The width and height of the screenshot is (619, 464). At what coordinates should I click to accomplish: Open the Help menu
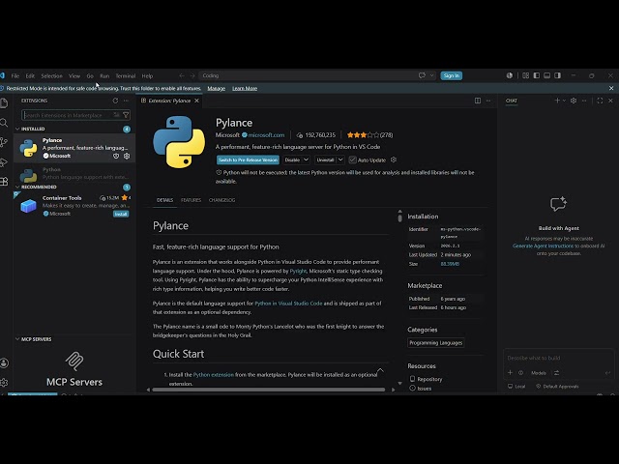pyautogui.click(x=147, y=75)
